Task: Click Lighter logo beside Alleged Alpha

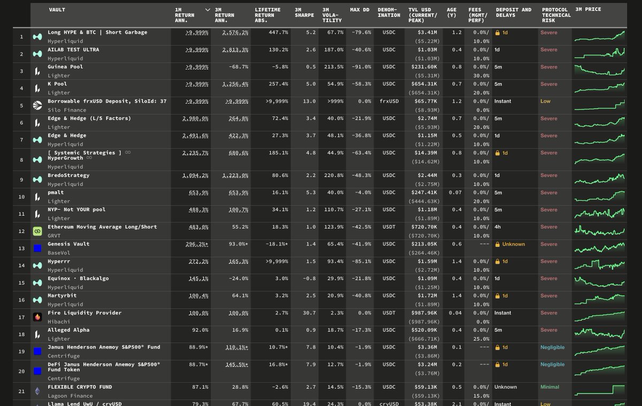Action: [37, 334]
